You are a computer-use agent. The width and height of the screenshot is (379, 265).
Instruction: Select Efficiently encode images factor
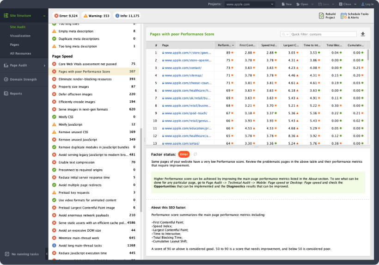click(x=94, y=102)
